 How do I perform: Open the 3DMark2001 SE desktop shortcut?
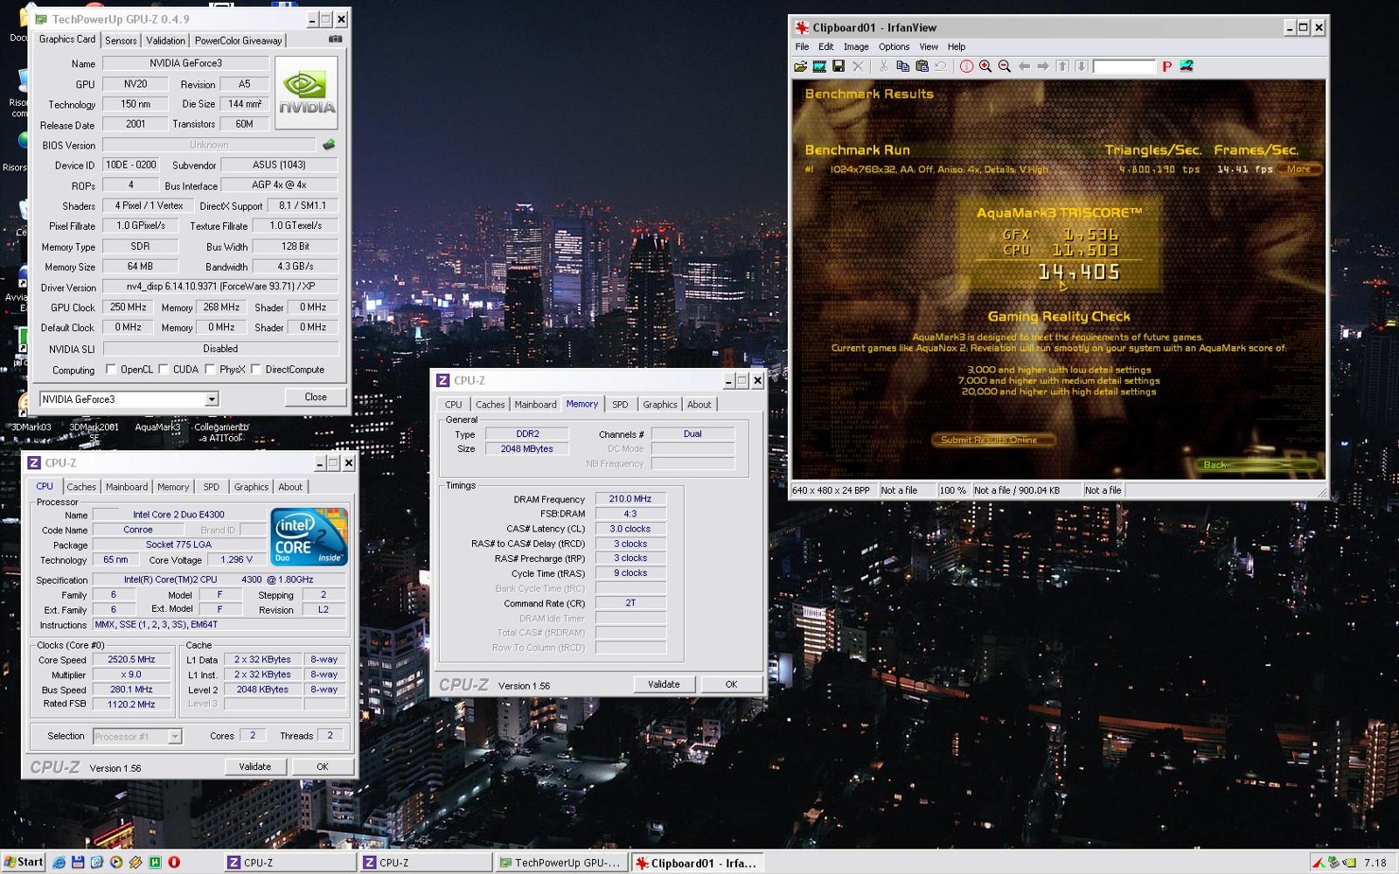pos(94,432)
